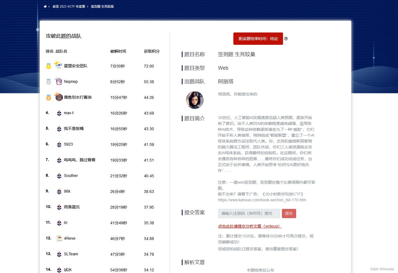
Task: Go to home via breadcrumb house icon
Action: click(45, 6)
